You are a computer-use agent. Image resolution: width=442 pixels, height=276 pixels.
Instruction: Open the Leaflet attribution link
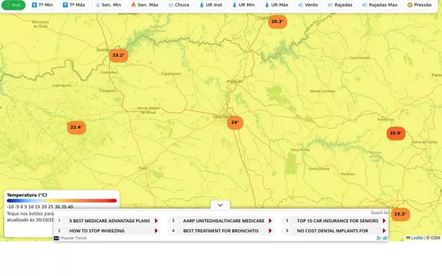click(416, 238)
